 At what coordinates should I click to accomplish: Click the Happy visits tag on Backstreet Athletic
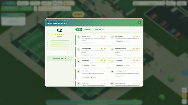[x=119, y=55]
